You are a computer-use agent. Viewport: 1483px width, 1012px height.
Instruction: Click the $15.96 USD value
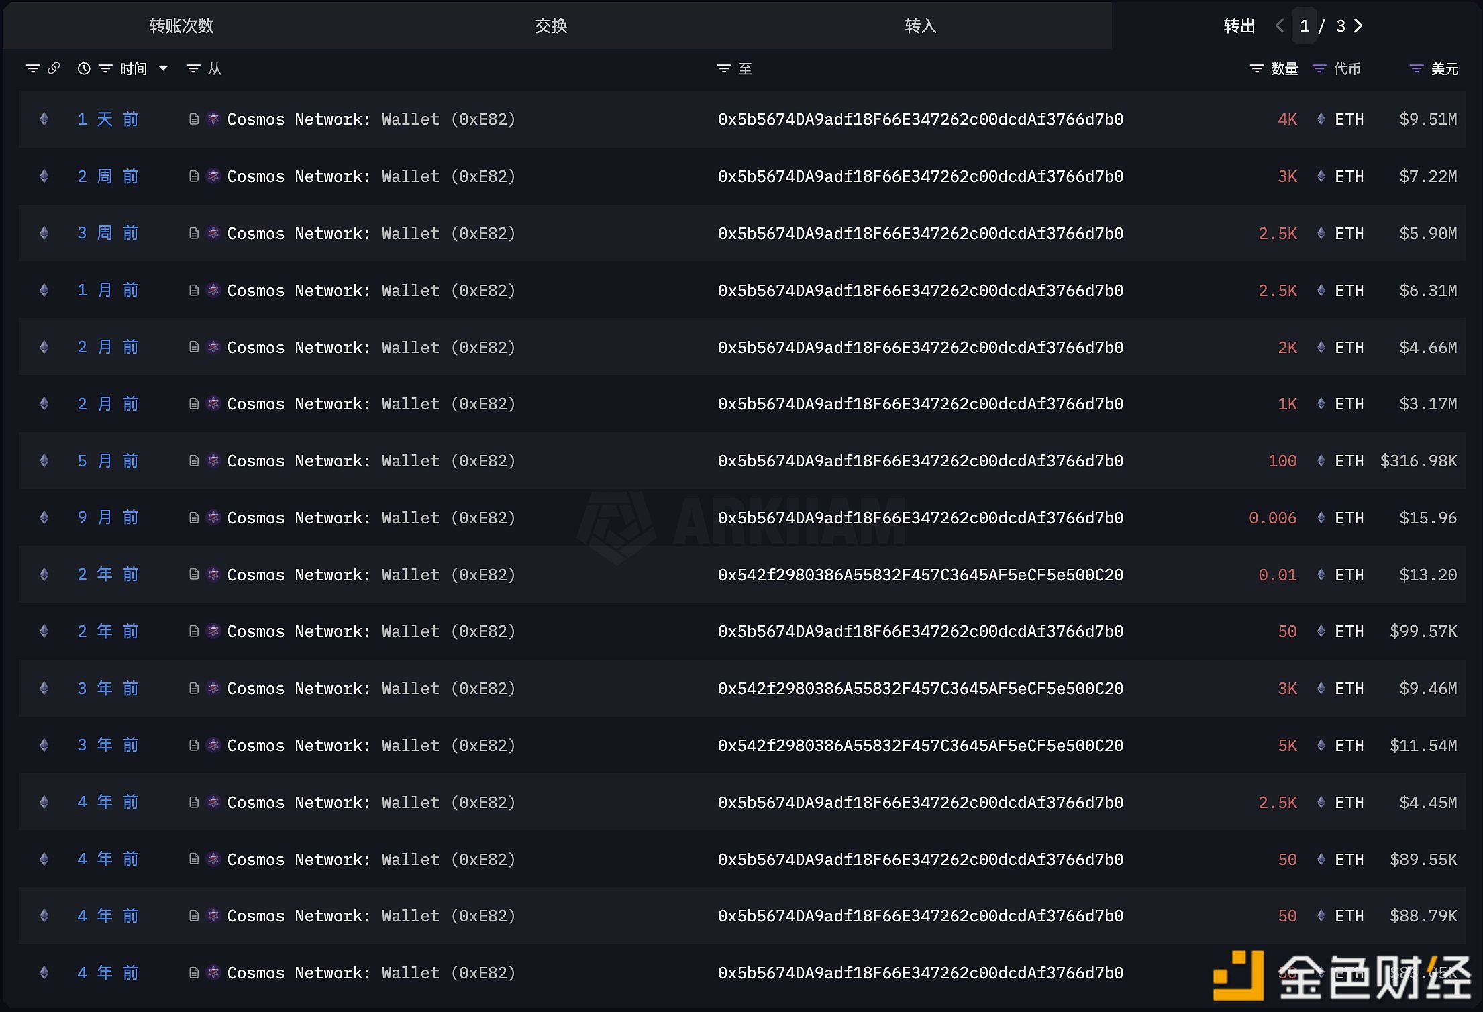[1428, 518]
